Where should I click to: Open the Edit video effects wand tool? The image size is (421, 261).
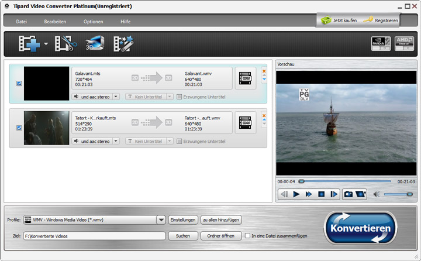(x=123, y=43)
